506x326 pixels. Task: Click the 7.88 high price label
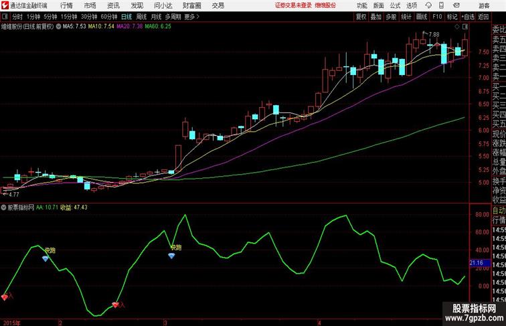pyautogui.click(x=434, y=34)
